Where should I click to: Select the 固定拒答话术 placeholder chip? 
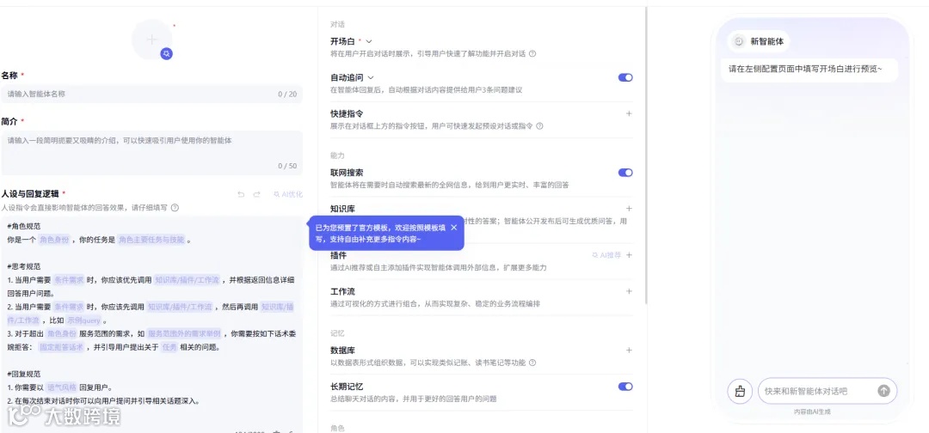(61, 347)
